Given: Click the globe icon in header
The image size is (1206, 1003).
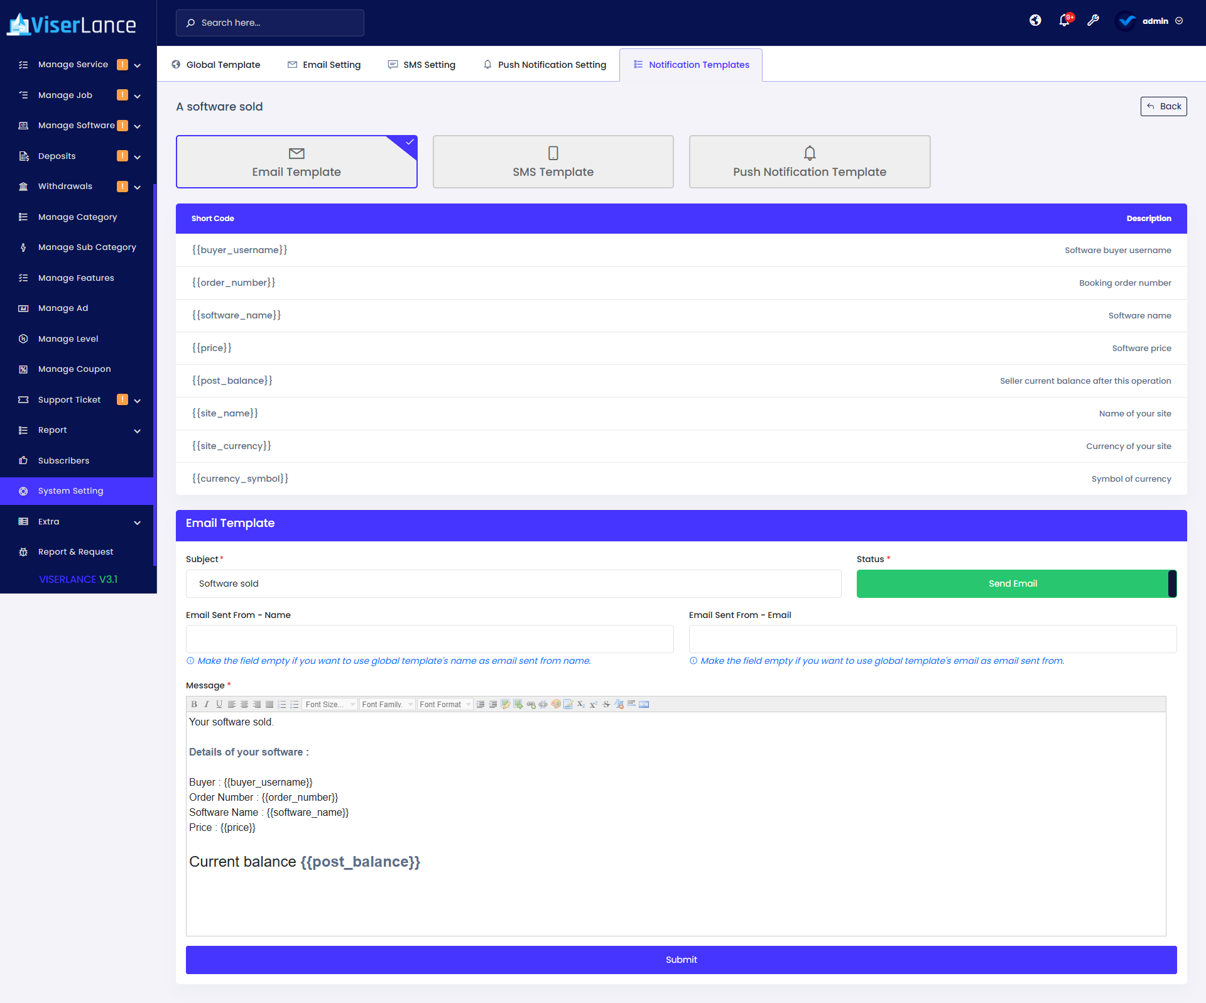Looking at the screenshot, I should click(x=1035, y=21).
